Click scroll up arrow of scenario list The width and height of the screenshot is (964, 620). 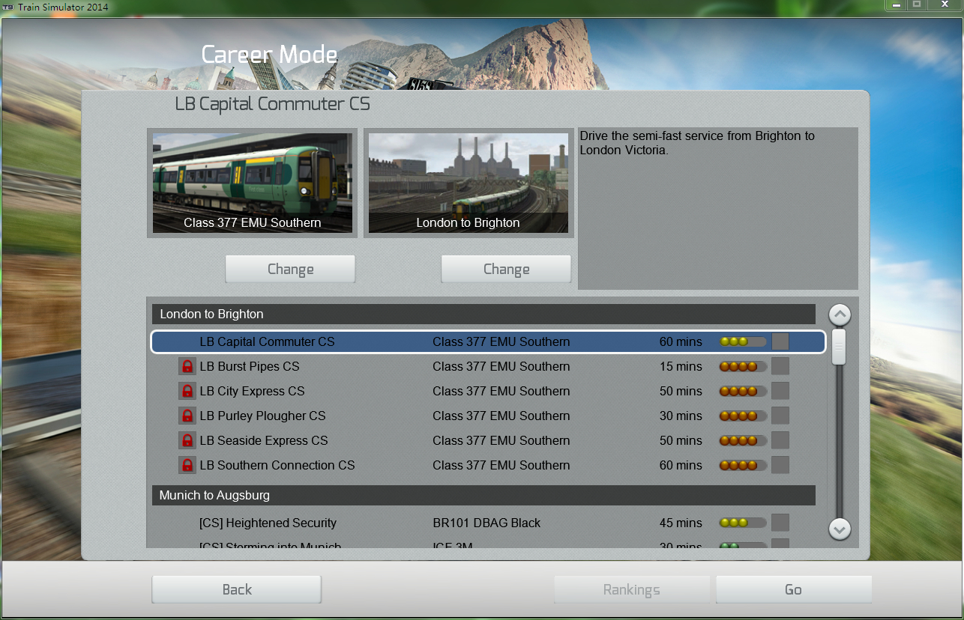(x=840, y=314)
